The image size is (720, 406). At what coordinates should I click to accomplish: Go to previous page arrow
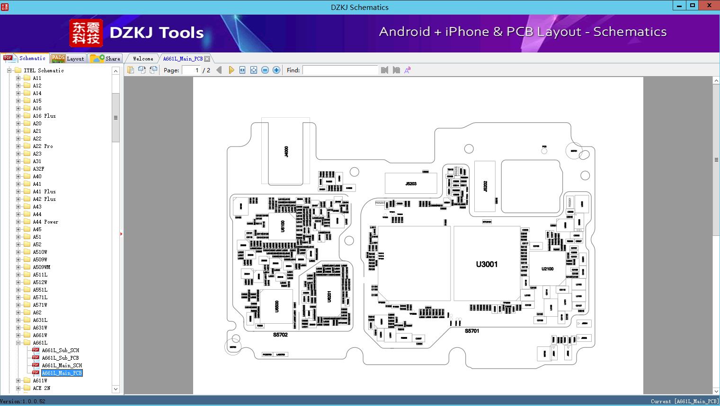point(219,70)
